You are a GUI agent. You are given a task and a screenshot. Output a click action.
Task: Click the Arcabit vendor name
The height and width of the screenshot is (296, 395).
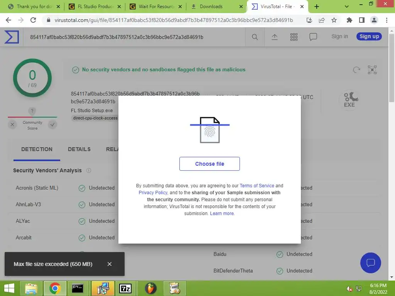(24, 237)
